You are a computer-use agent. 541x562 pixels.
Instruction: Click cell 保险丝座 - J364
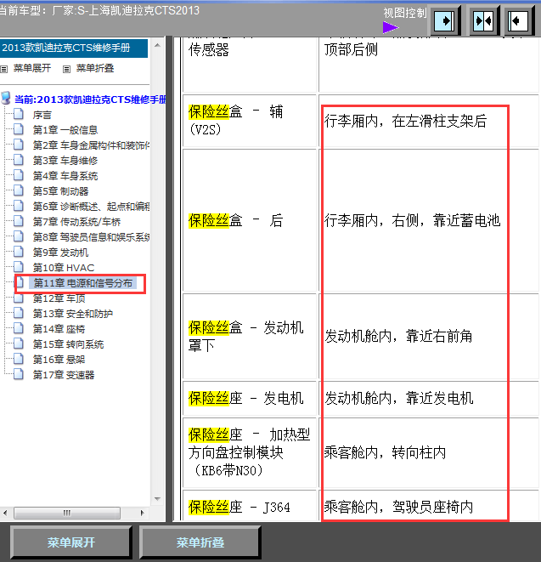point(250,506)
